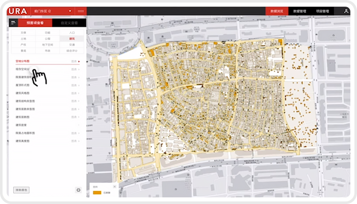Click the info icon next to 前门东区

tap(49, 11)
